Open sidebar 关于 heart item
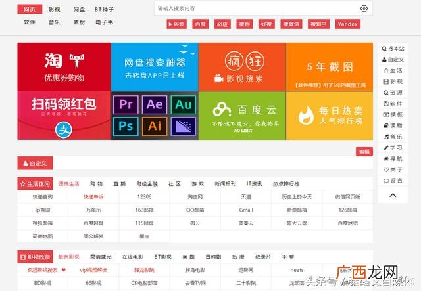Screen dimensions: 421x291 (393, 169)
